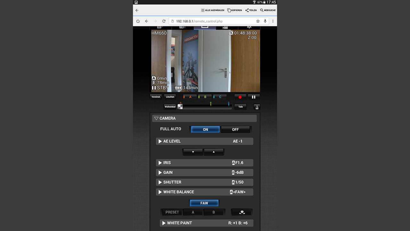410x231 pixels.
Task: Tap the microphone voice search icon
Action: click(x=265, y=21)
